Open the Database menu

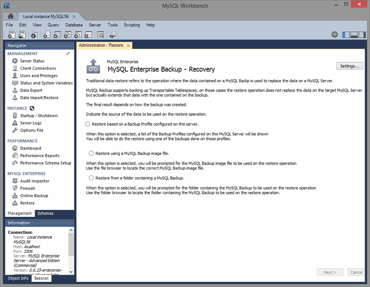74,25
